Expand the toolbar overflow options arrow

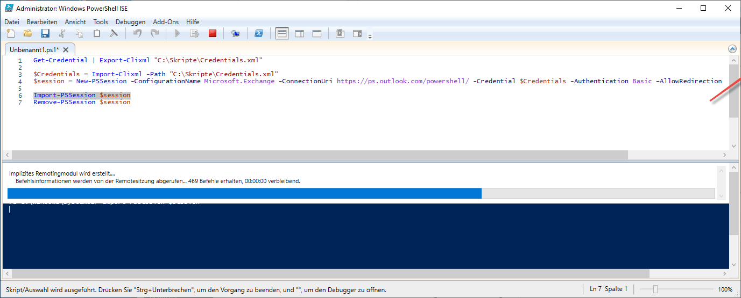coord(370,37)
